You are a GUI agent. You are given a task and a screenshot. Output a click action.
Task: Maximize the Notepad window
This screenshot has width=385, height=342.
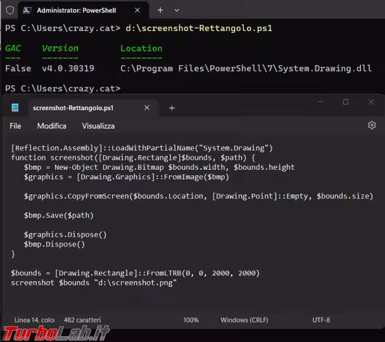346,101
